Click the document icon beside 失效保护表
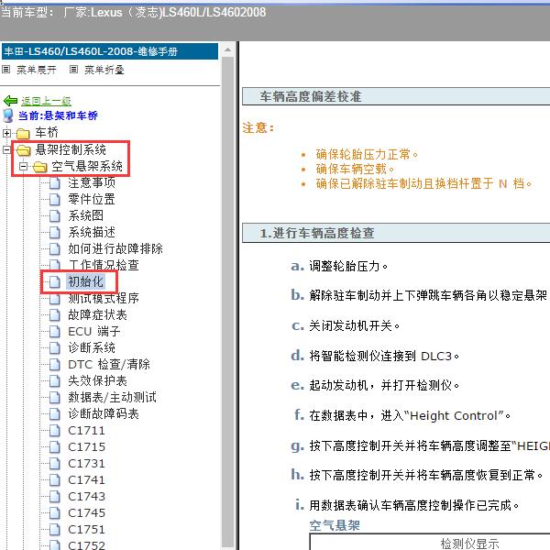Viewport: 550px width, 550px height. point(55,381)
